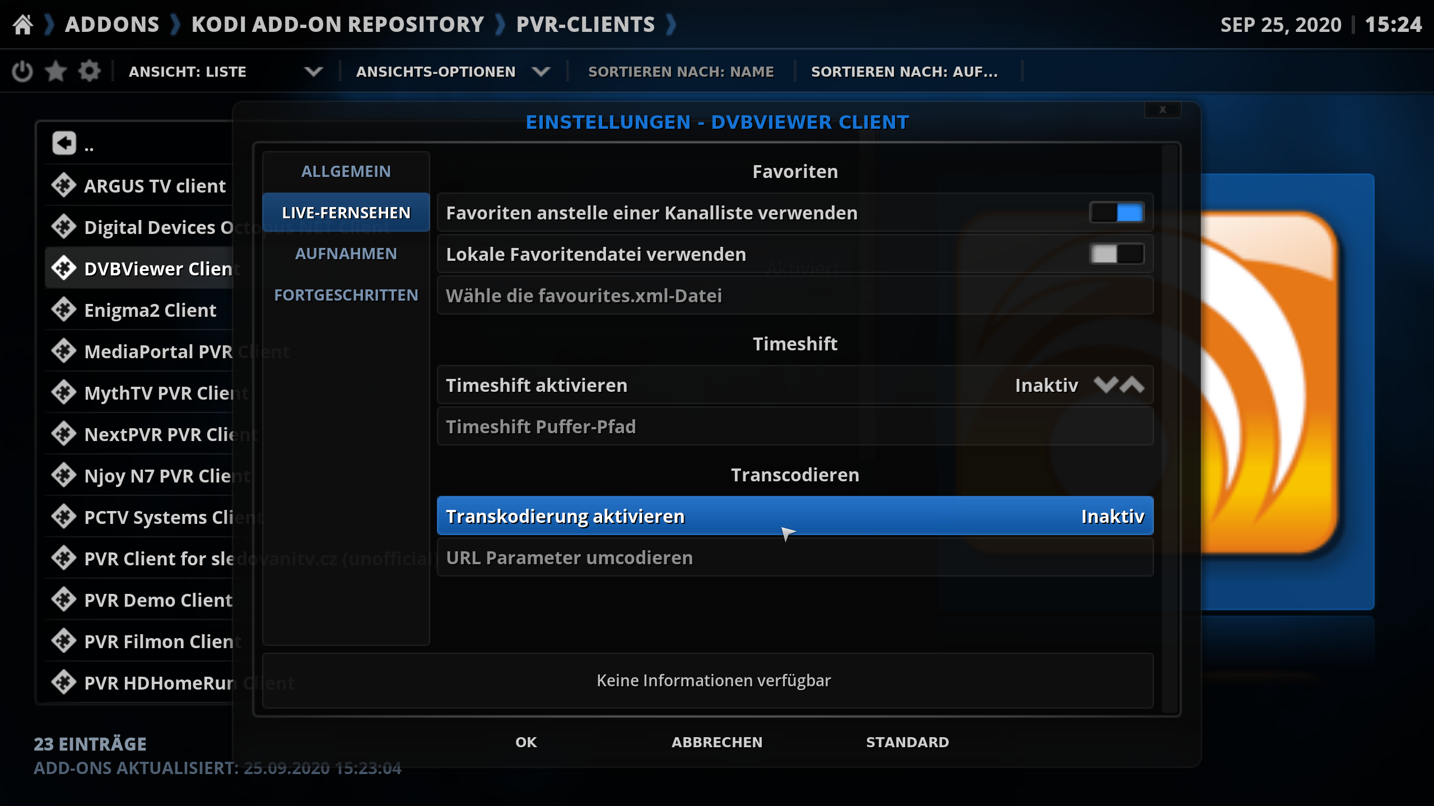This screenshot has width=1434, height=806.
Task: Select 'Wähle die favourites.xml-Datei' field
Action: click(x=795, y=296)
